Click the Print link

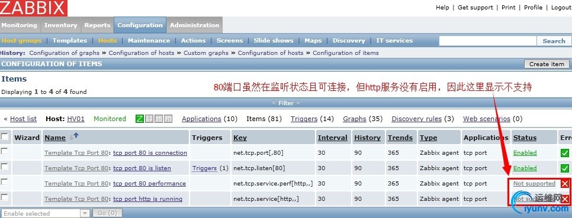click(x=509, y=7)
